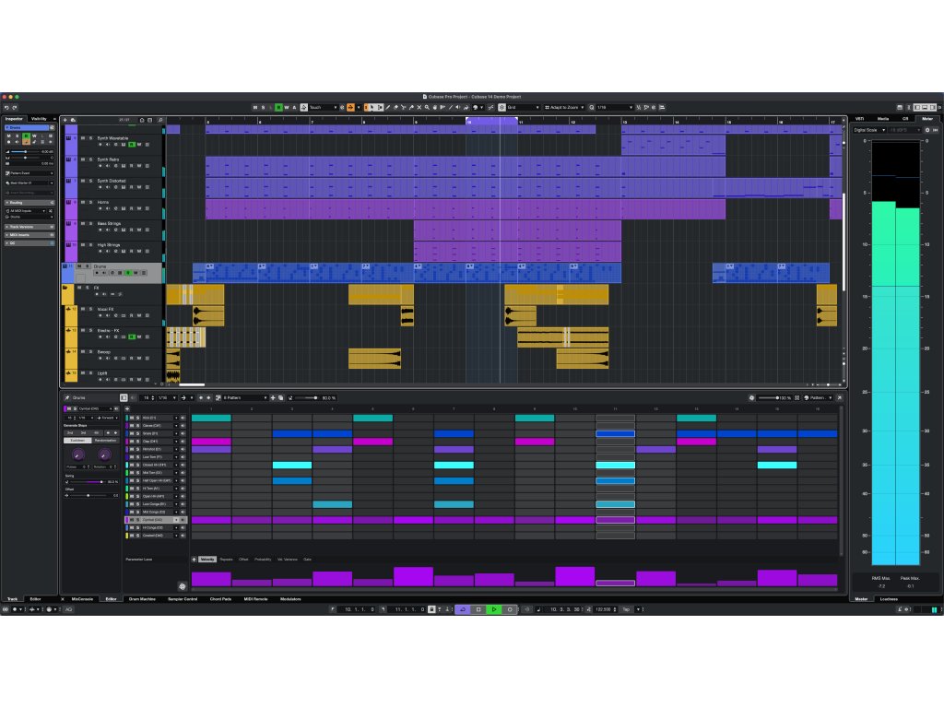Click the transport Play button
The height and width of the screenshot is (708, 944).
pos(494,609)
